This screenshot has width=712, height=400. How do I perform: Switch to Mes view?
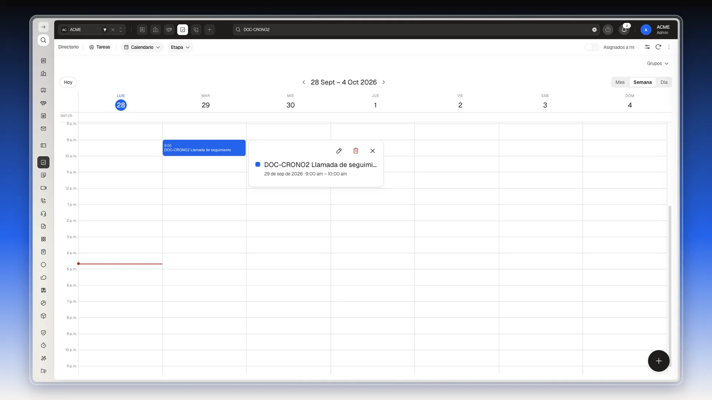tap(620, 82)
